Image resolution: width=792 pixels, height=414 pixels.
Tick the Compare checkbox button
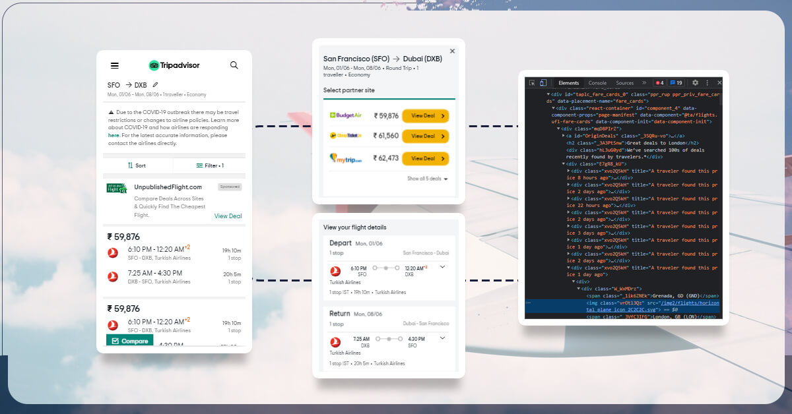(x=129, y=341)
